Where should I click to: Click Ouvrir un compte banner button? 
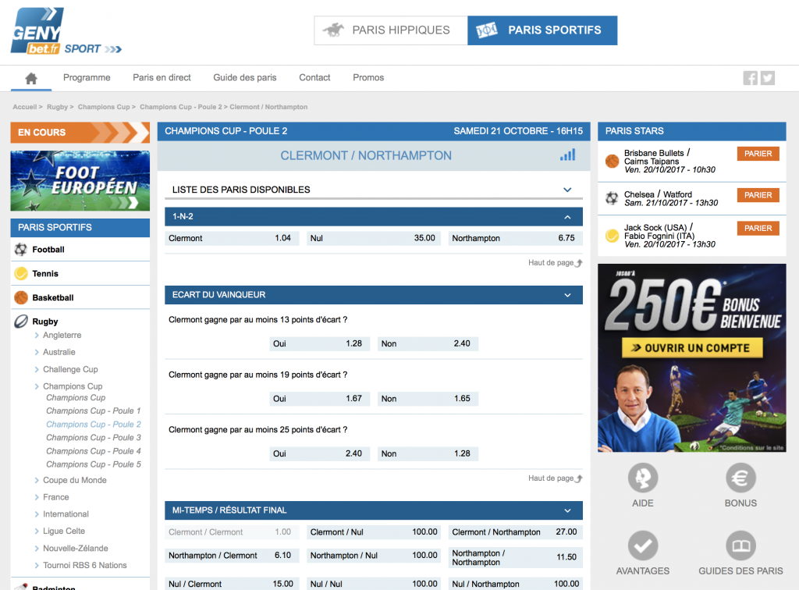click(692, 348)
